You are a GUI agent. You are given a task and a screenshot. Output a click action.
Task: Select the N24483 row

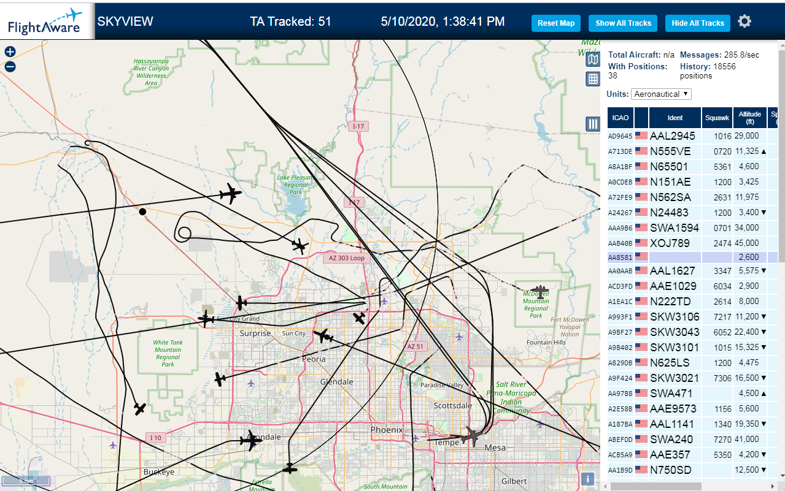[692, 212]
